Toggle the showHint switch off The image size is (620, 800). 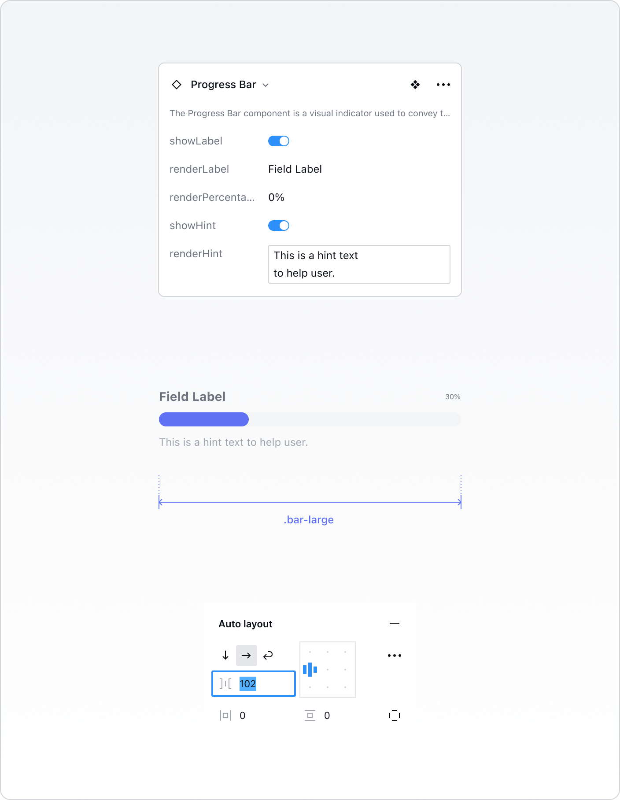tap(278, 226)
